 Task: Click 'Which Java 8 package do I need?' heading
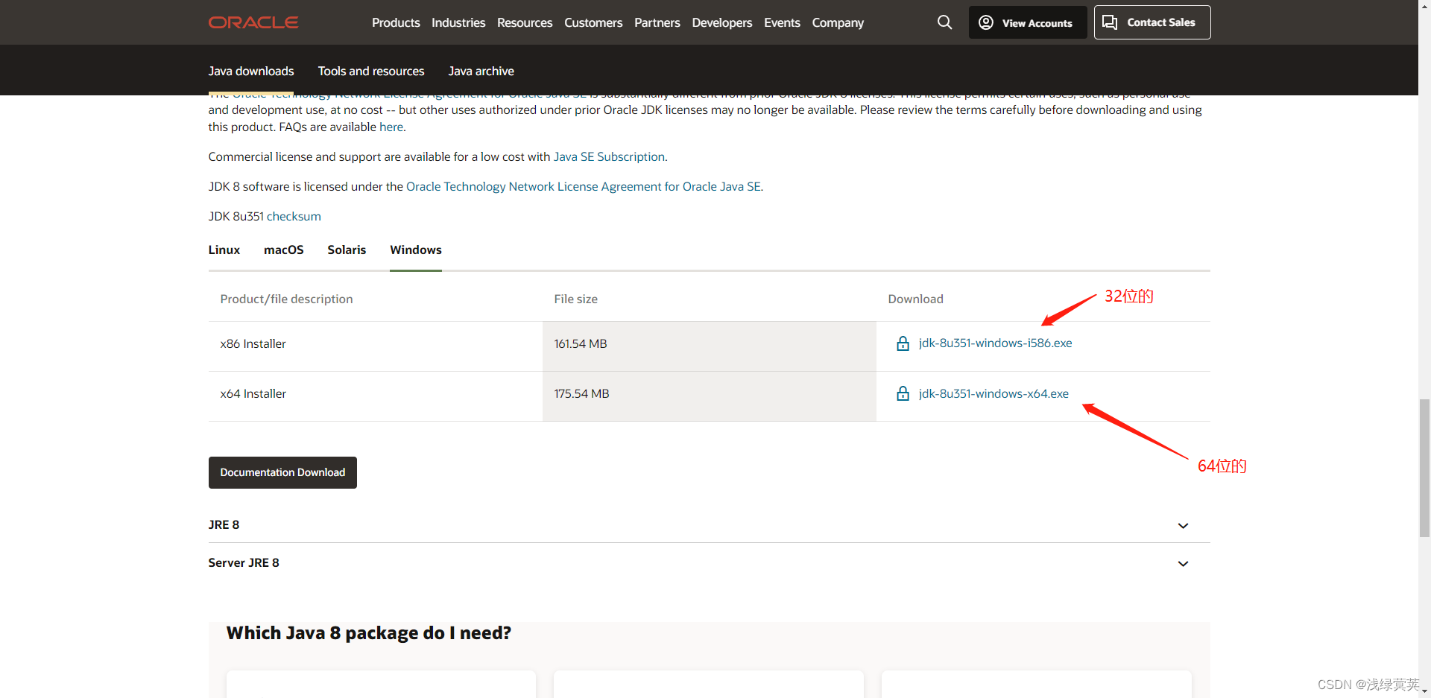click(x=369, y=633)
